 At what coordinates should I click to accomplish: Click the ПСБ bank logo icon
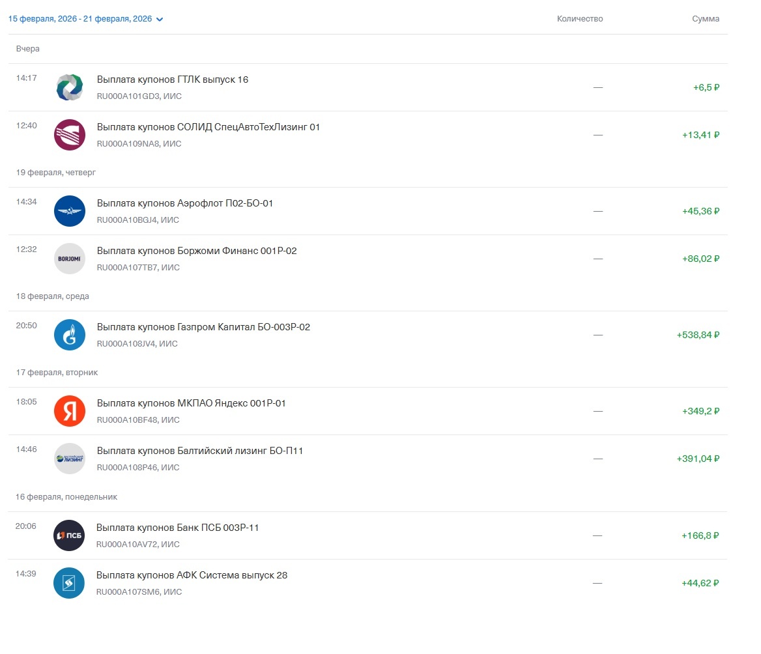(x=69, y=535)
